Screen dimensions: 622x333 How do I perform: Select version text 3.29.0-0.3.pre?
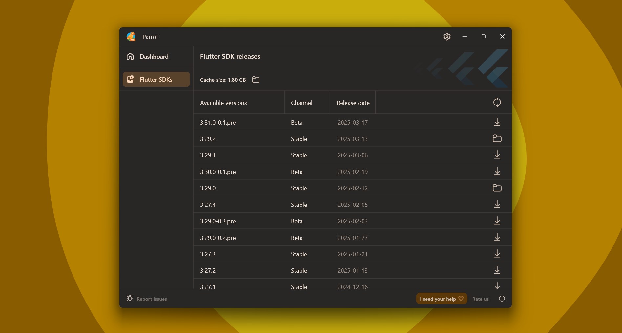[218, 221]
